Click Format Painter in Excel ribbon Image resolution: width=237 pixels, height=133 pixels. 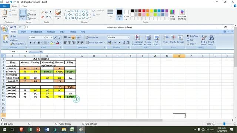18,44
